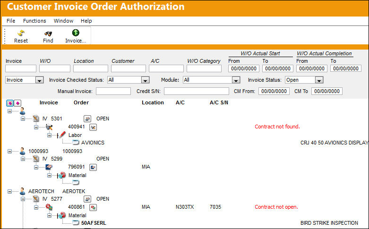Screen dimensions: 369x229
Task: Click the CM From date field
Action: 274,91
